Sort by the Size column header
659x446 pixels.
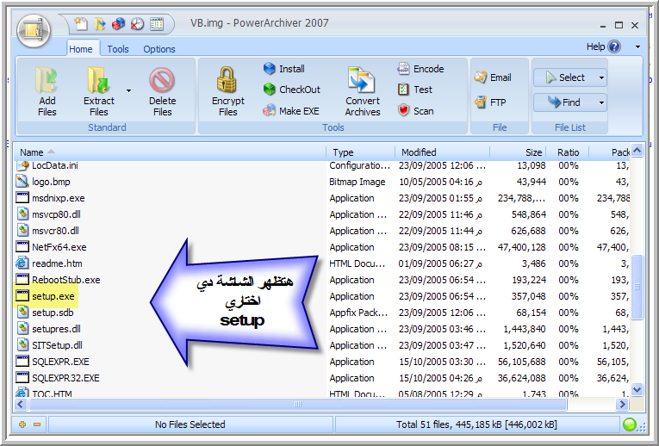[x=518, y=152]
